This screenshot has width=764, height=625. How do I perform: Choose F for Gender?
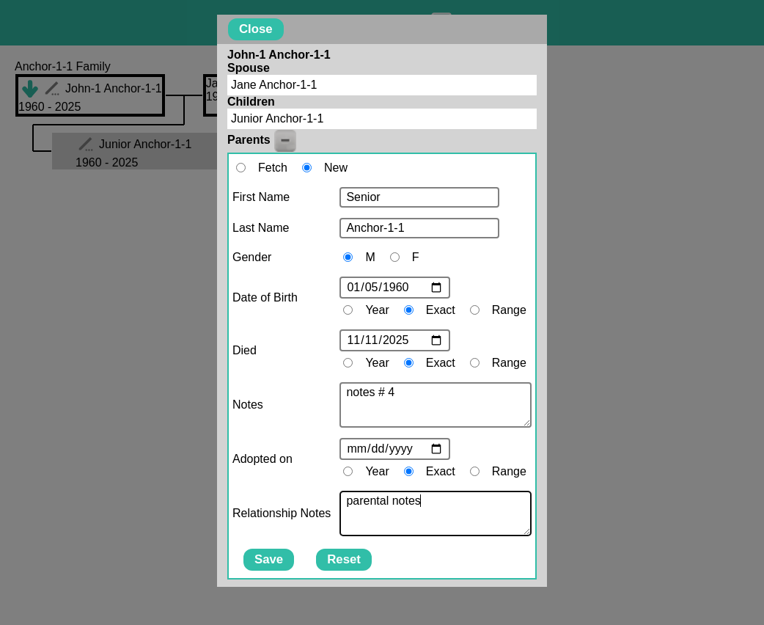click(x=394, y=257)
